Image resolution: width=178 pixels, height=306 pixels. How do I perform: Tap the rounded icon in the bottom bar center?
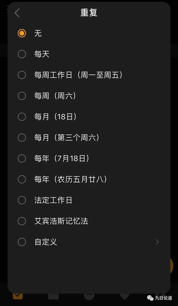(x=89, y=295)
